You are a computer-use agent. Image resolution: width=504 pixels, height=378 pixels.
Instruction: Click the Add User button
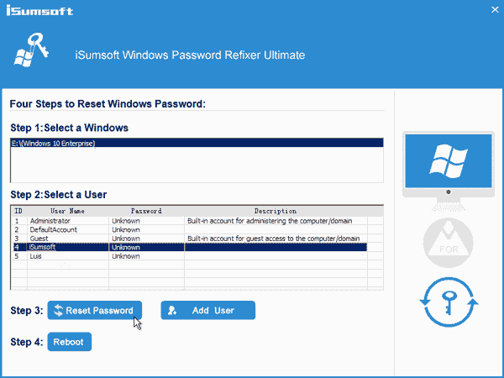click(208, 310)
